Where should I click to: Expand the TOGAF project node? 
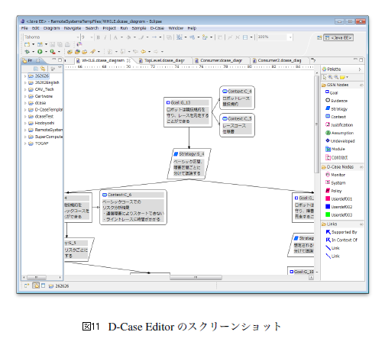[x=25, y=143]
